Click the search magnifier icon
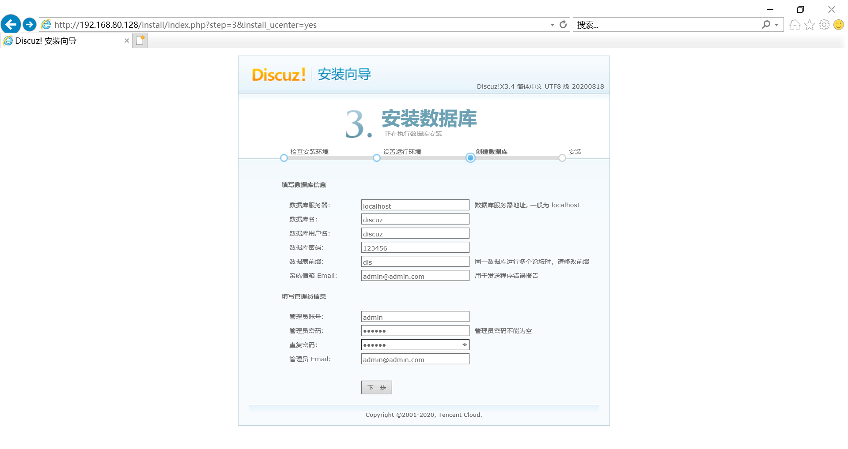 pos(766,25)
